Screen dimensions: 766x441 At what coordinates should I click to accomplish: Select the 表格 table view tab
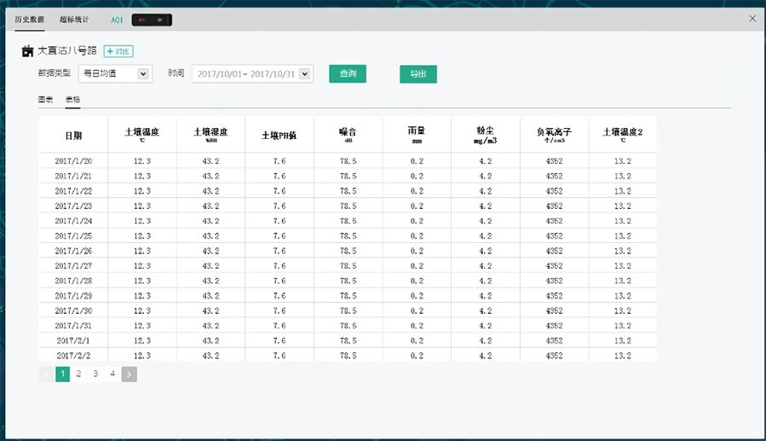73,100
